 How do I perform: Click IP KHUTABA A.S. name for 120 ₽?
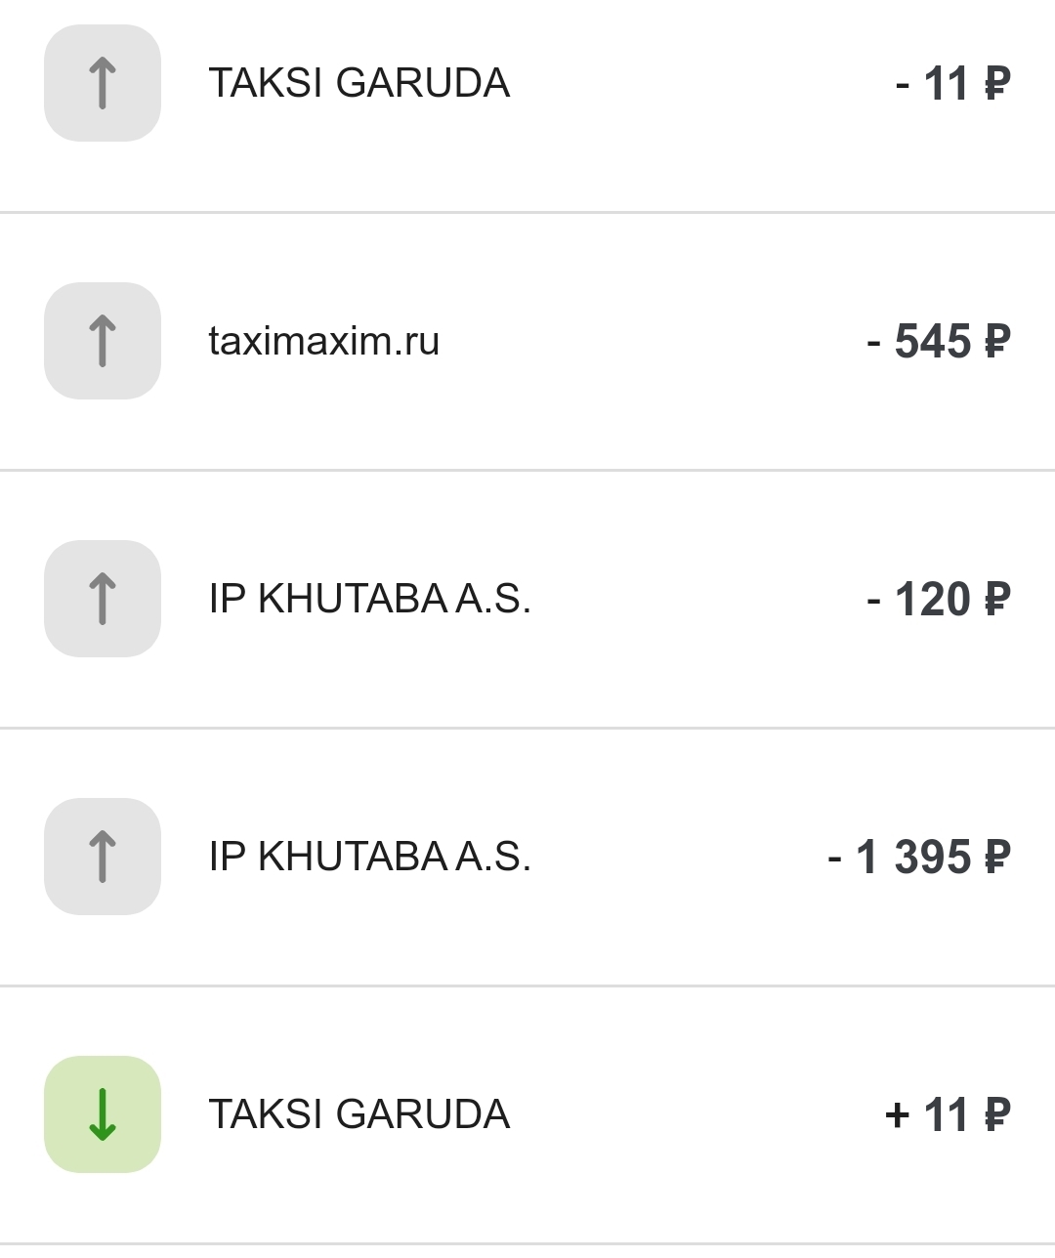pos(369,599)
